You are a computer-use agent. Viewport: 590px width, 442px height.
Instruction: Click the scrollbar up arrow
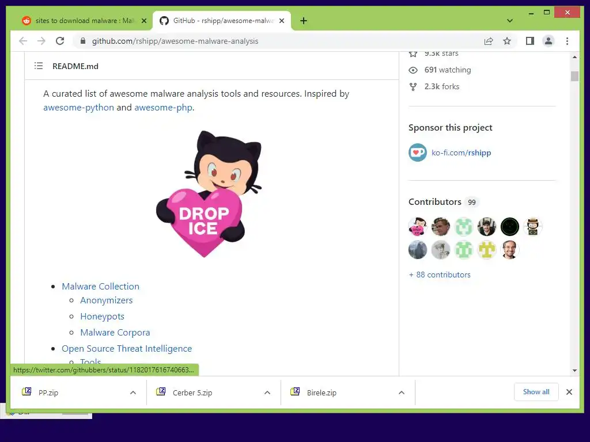574,57
